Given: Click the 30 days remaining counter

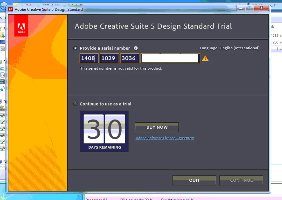Looking at the screenshot, I should (x=104, y=131).
